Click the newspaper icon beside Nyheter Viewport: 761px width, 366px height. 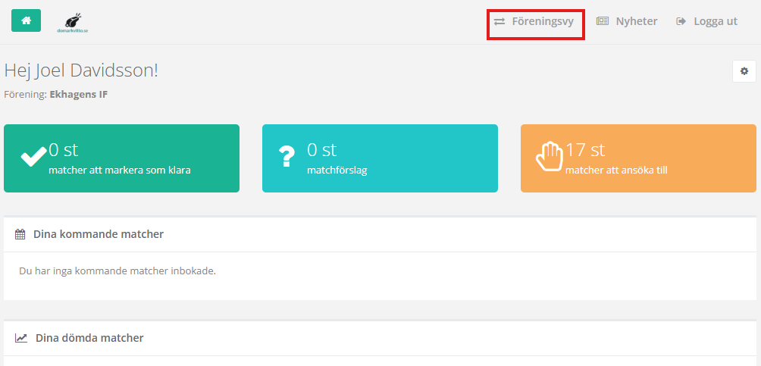[x=603, y=21]
